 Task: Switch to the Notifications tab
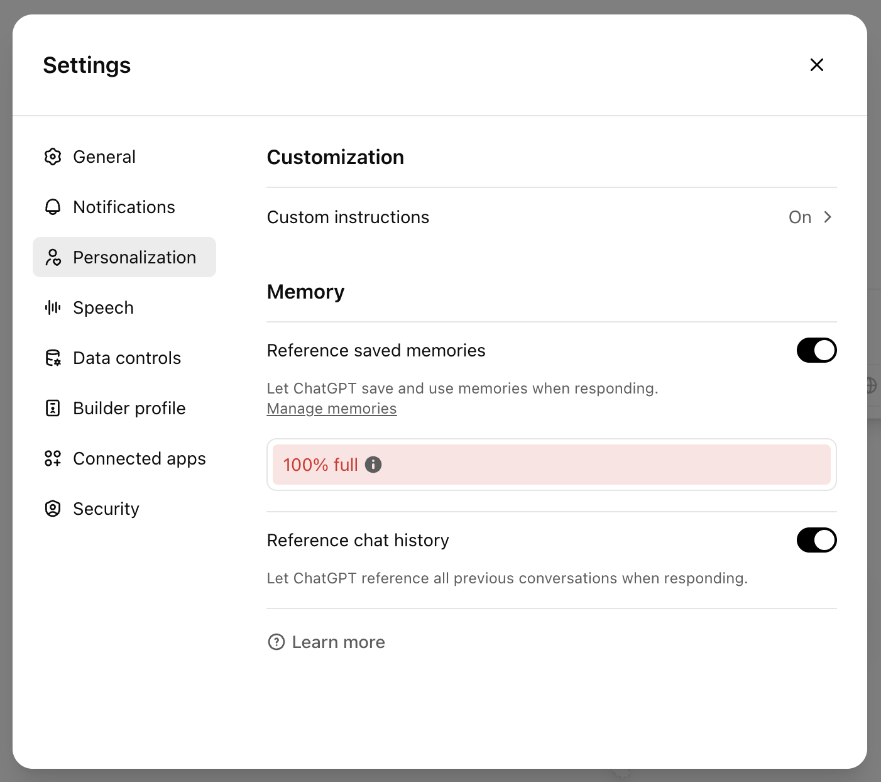[124, 207]
